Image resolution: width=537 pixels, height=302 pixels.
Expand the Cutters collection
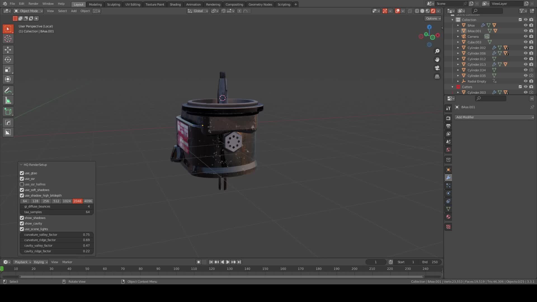[452, 87]
